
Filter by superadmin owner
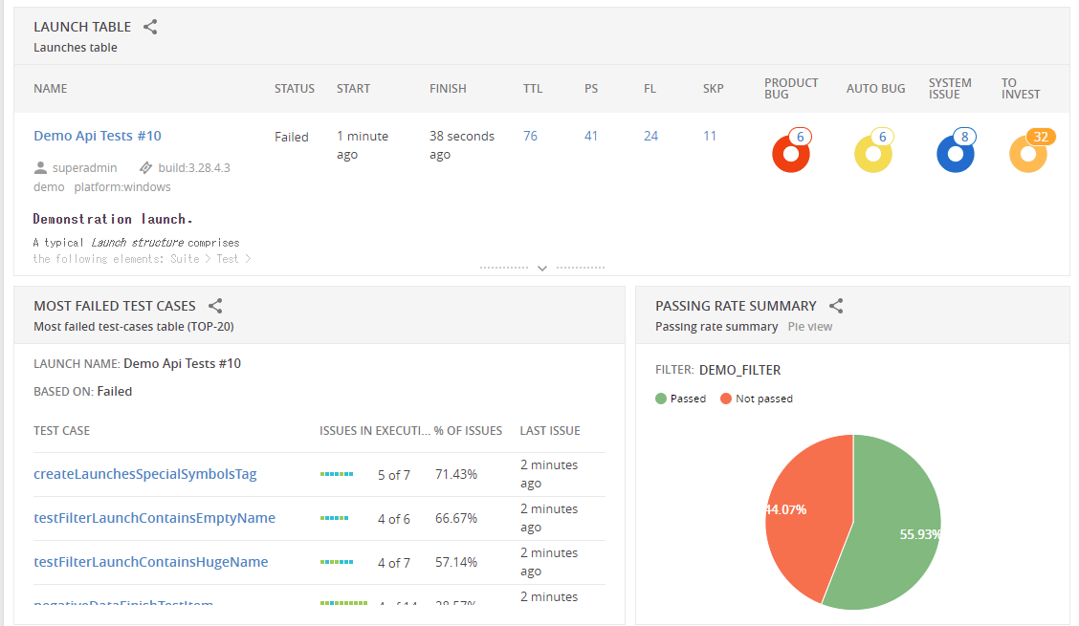pyautogui.click(x=84, y=168)
